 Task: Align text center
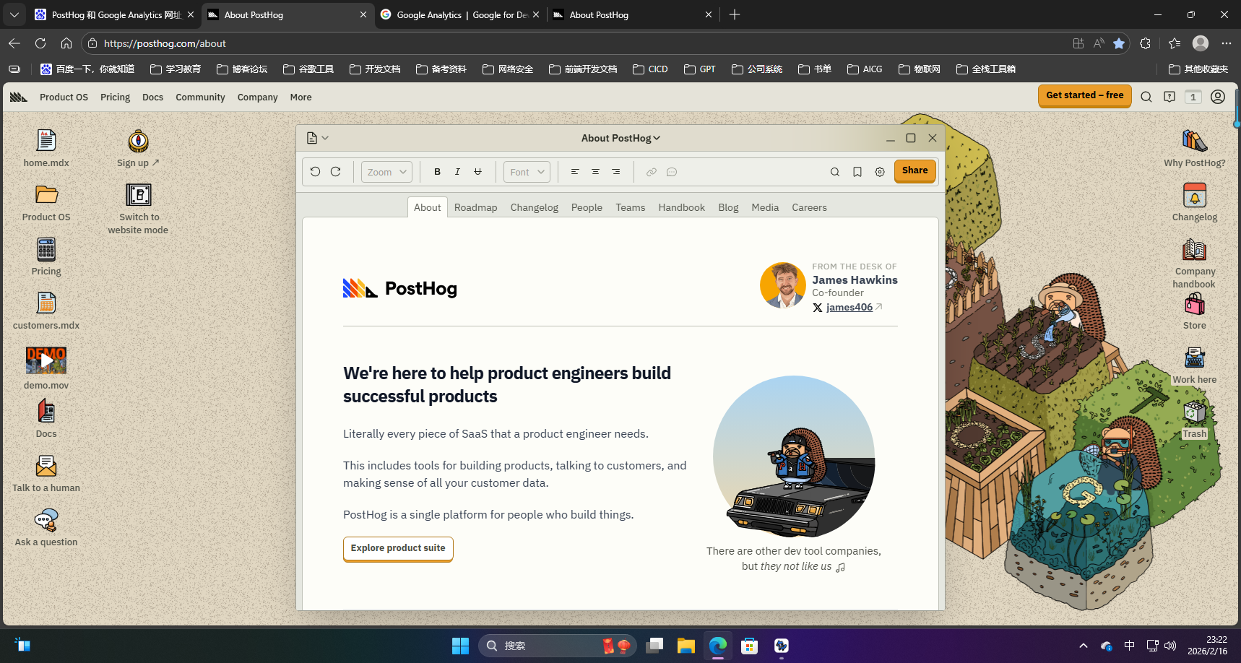click(x=595, y=172)
